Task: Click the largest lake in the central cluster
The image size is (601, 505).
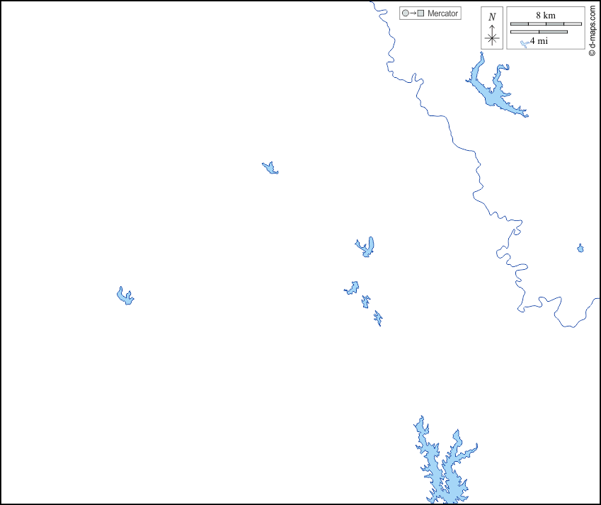Action: 366,248
